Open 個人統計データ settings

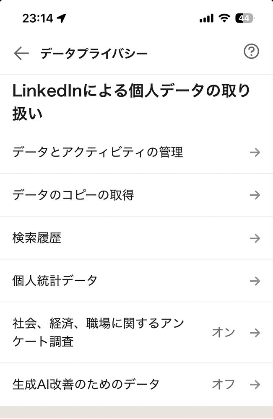tap(136, 281)
